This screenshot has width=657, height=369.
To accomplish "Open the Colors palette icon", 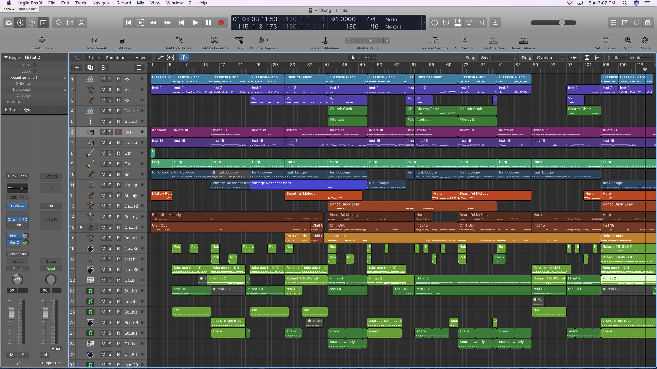I will tap(645, 40).
